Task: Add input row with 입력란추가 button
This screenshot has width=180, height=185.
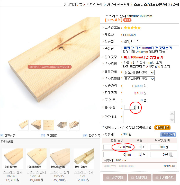Action: (168, 135)
